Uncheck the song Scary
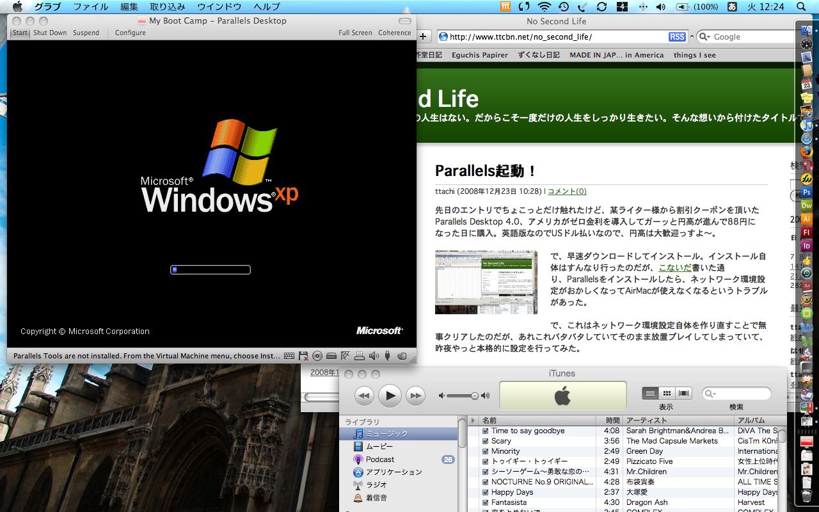The image size is (819, 512). 485,441
